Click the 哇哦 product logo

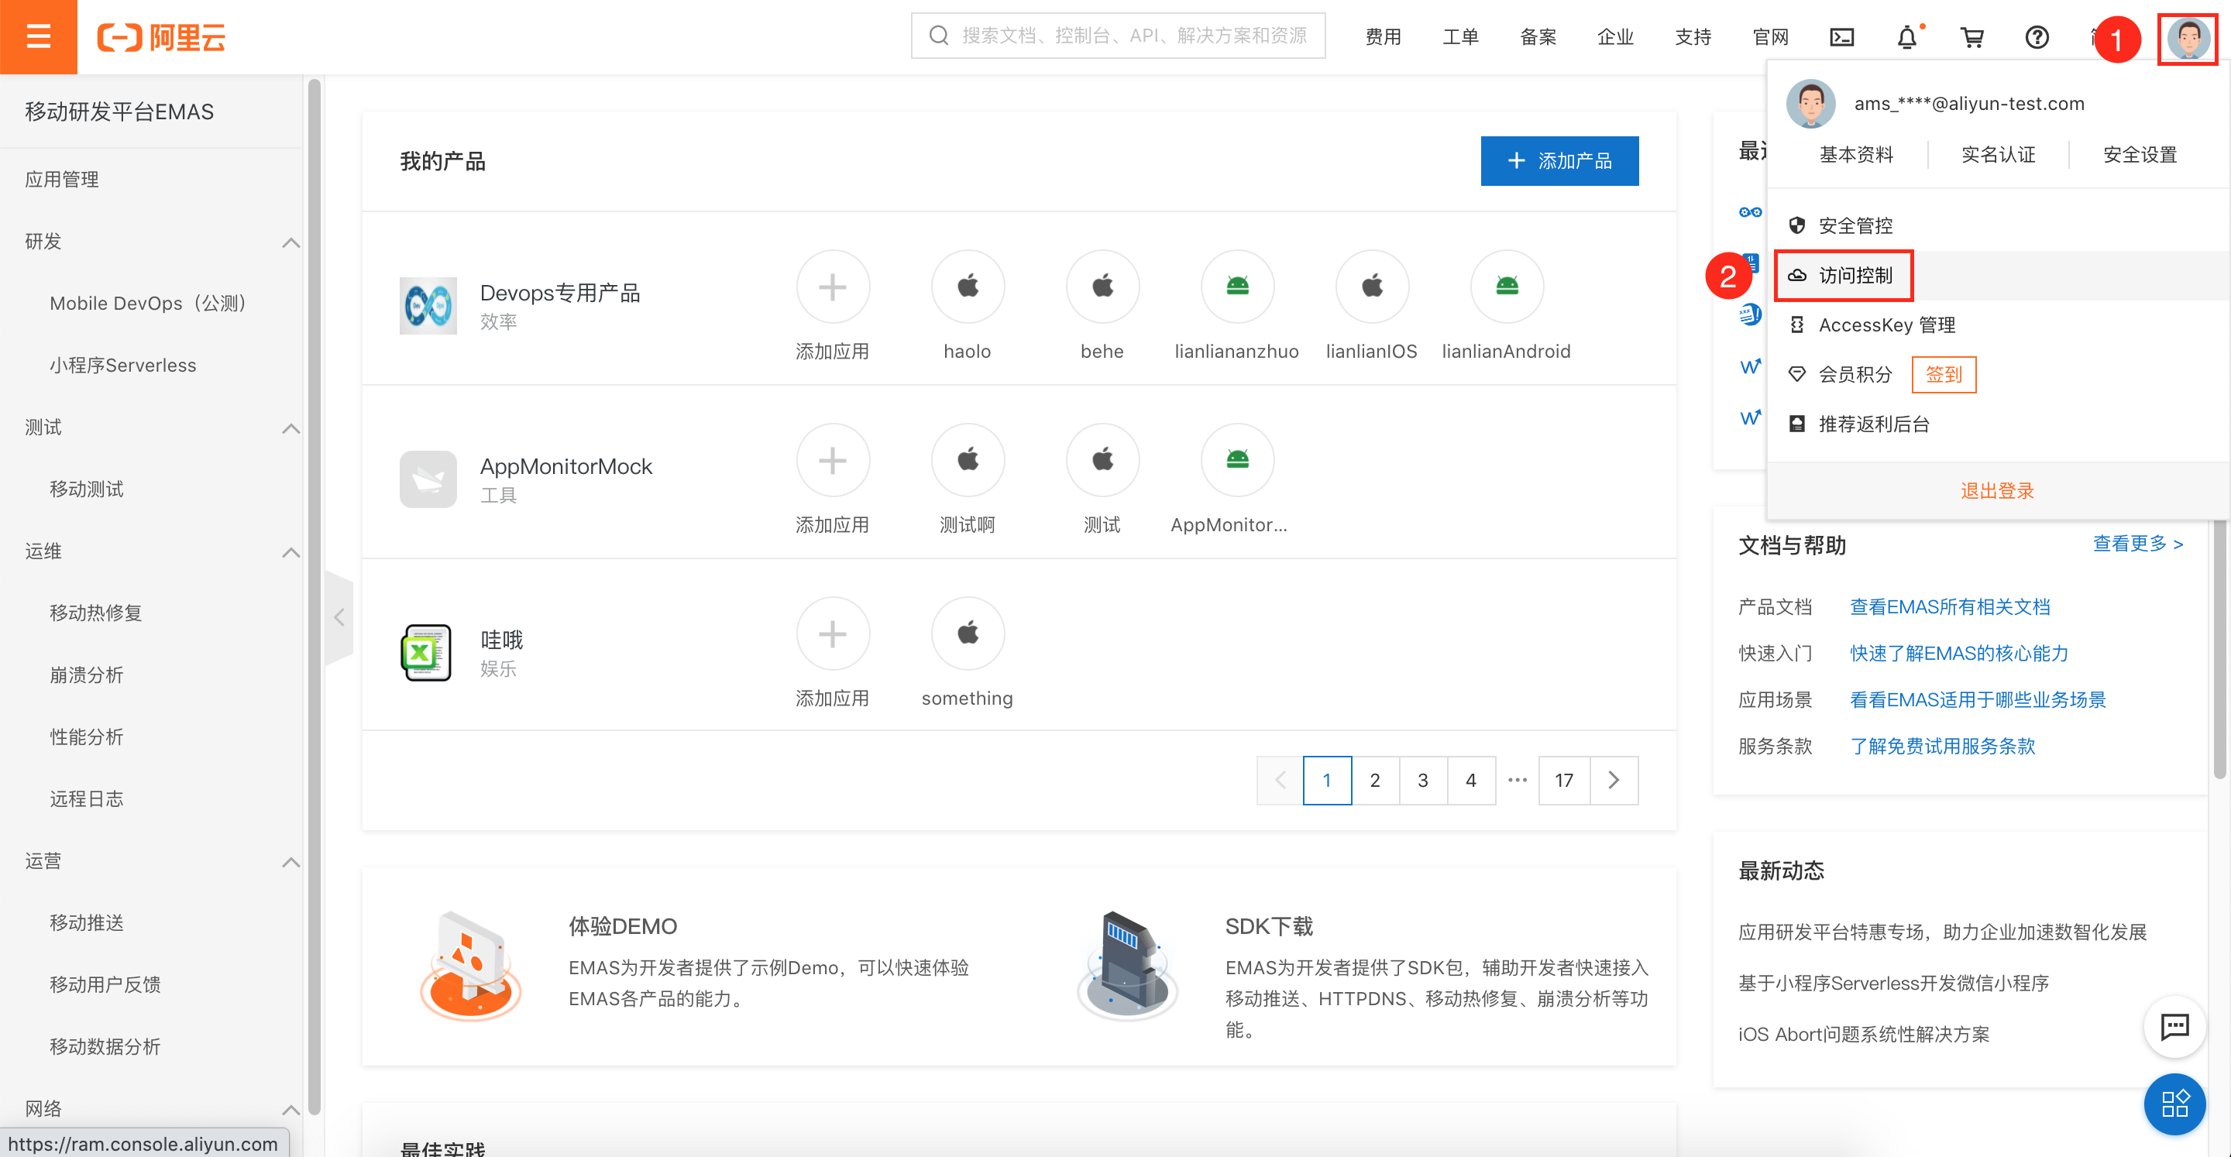(428, 652)
